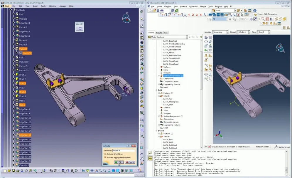Click the Fit All In icon in CATIA
The image size is (292, 178).
click(87, 171)
